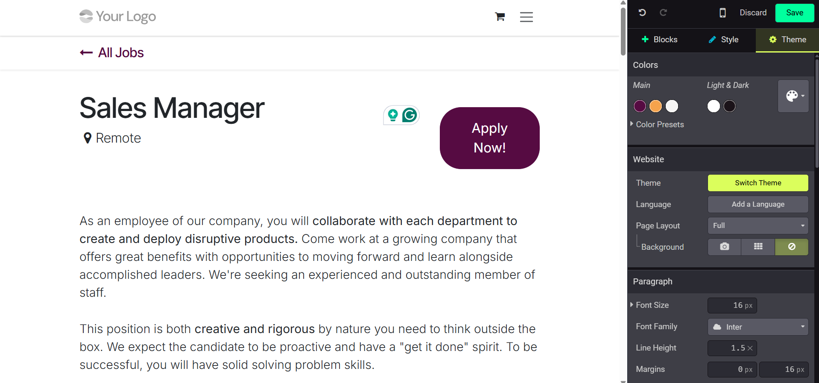Click the undo arrow icon

pyautogui.click(x=642, y=13)
